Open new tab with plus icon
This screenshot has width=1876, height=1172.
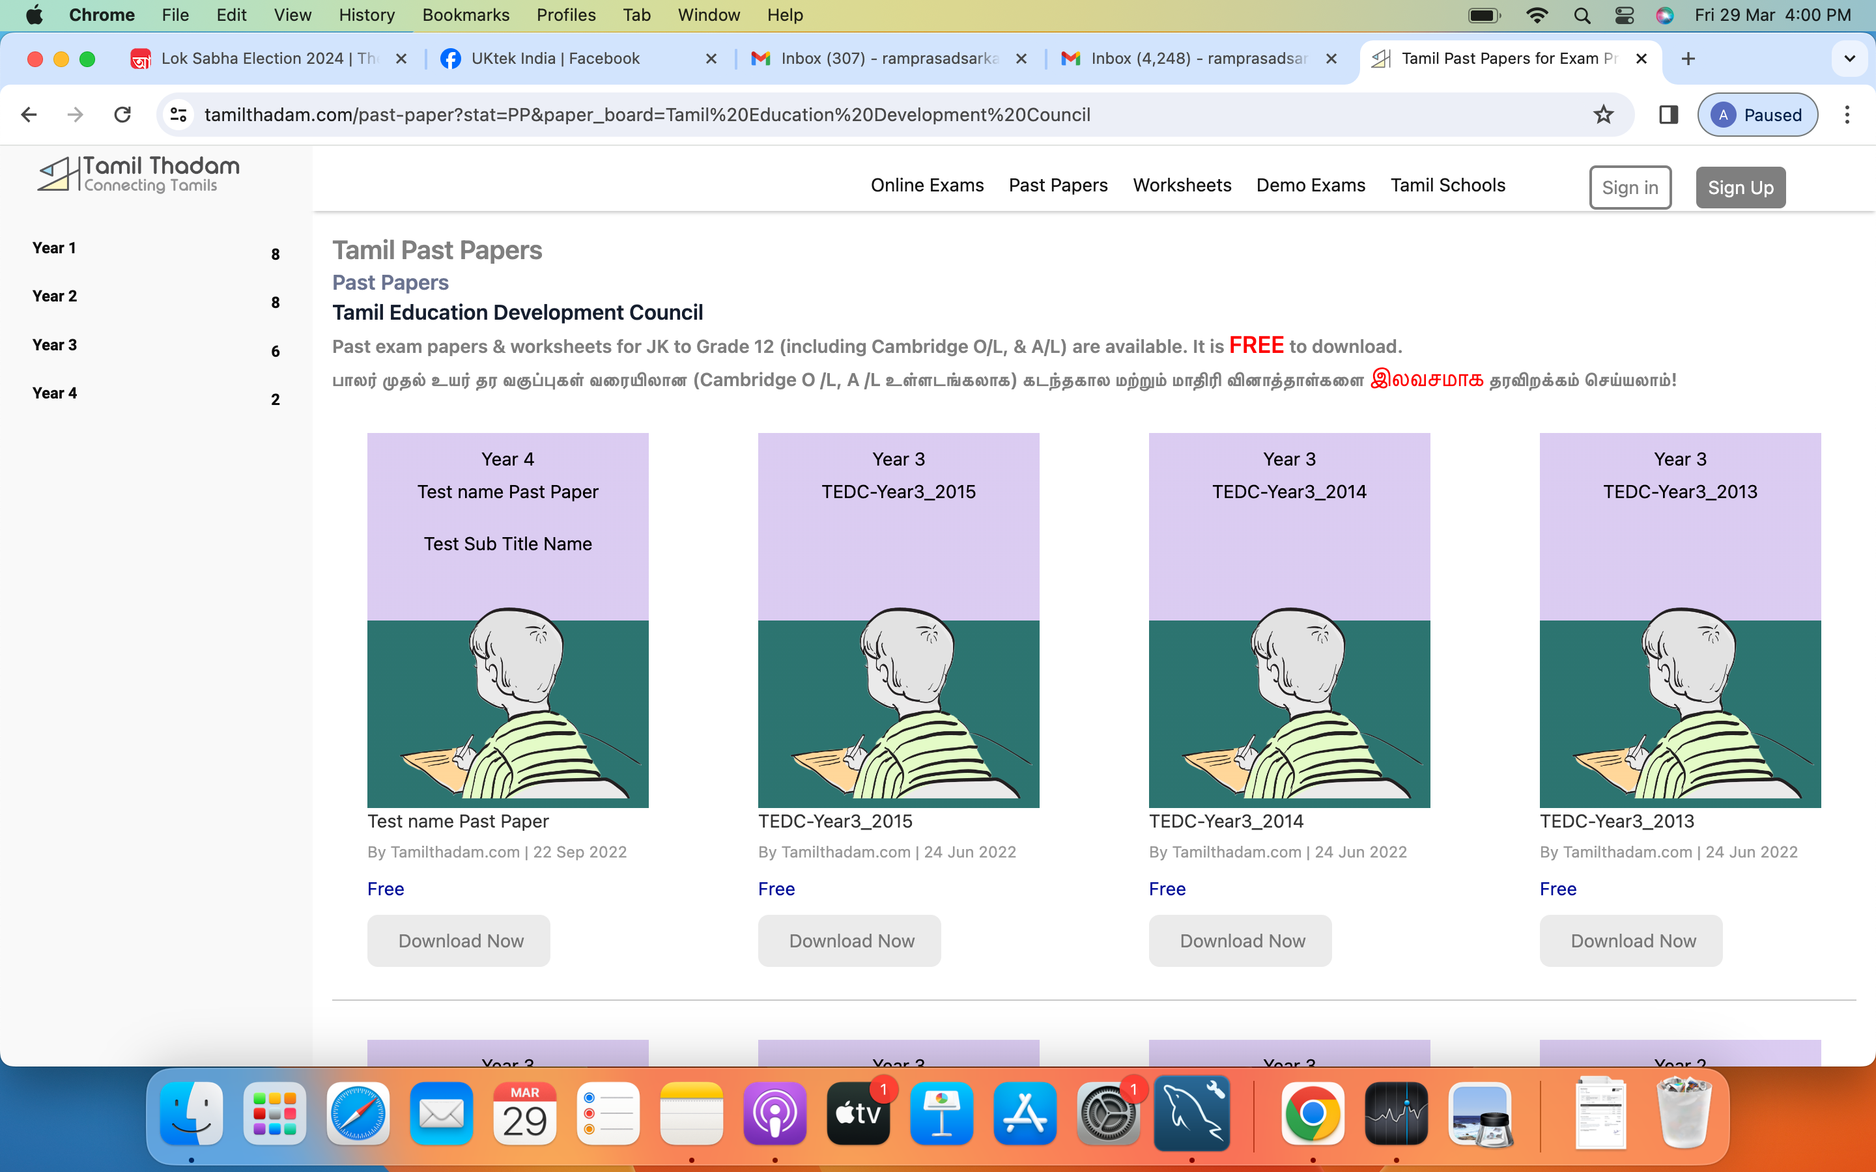1688,59
